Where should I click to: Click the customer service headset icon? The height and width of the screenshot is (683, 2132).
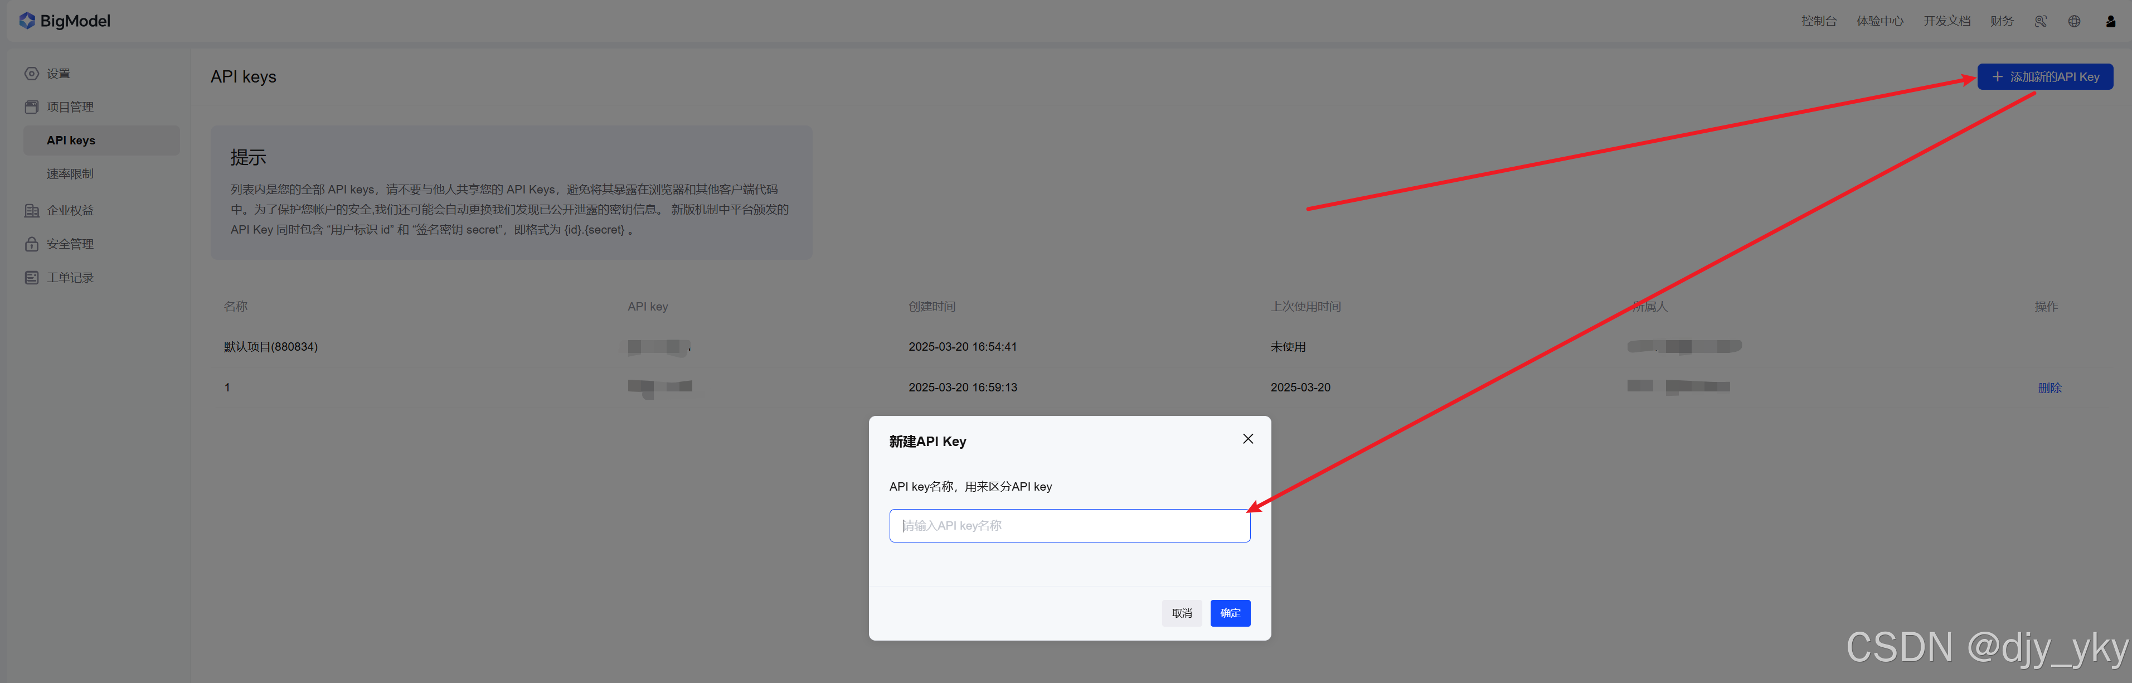2040,22
